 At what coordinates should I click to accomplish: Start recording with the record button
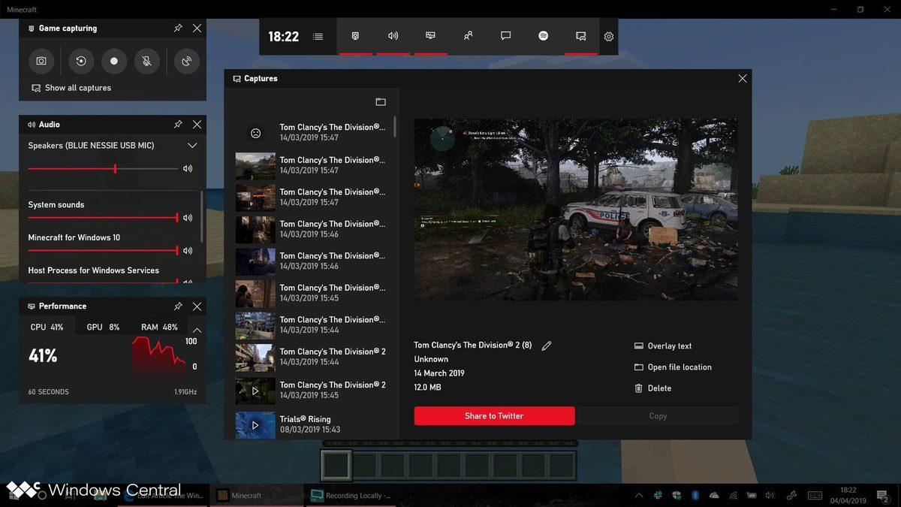(113, 61)
